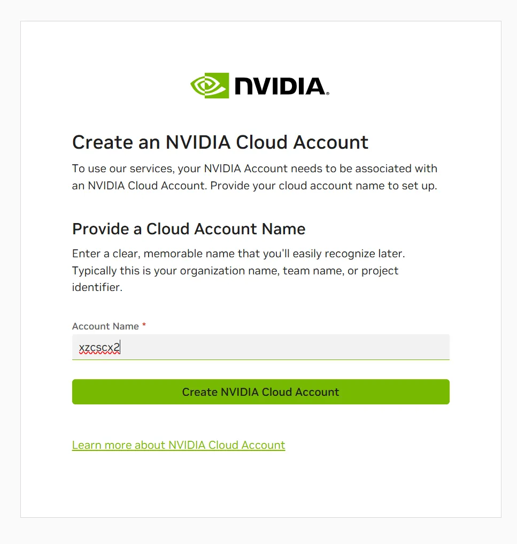Click blank white space below the Learn more link
Image resolution: width=517 pixels, height=544 pixels.
(260, 487)
